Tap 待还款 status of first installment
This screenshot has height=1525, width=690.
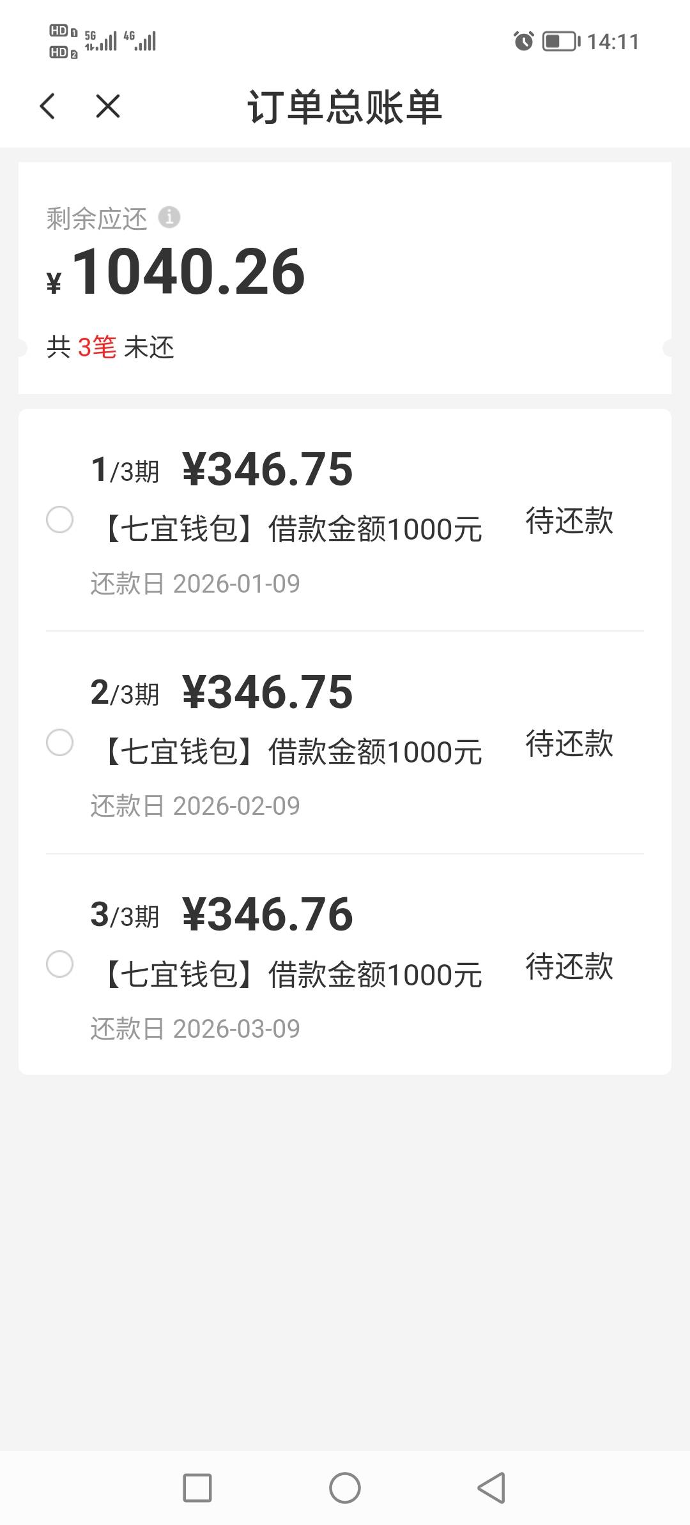tap(569, 521)
